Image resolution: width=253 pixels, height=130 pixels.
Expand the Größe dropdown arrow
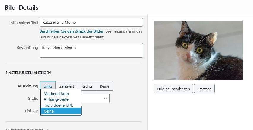click(x=105, y=98)
